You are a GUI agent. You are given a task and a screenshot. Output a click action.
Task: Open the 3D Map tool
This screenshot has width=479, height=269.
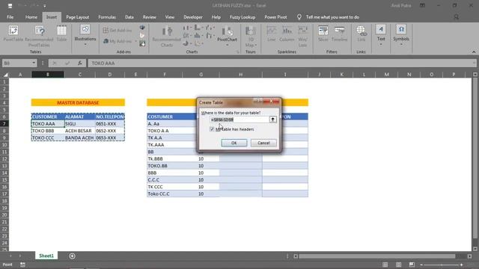(x=251, y=37)
